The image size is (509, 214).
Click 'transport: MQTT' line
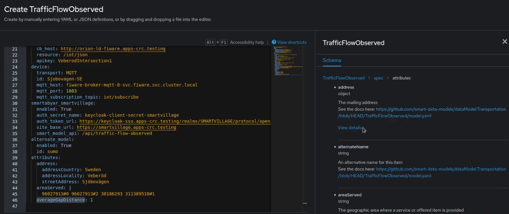click(x=57, y=73)
